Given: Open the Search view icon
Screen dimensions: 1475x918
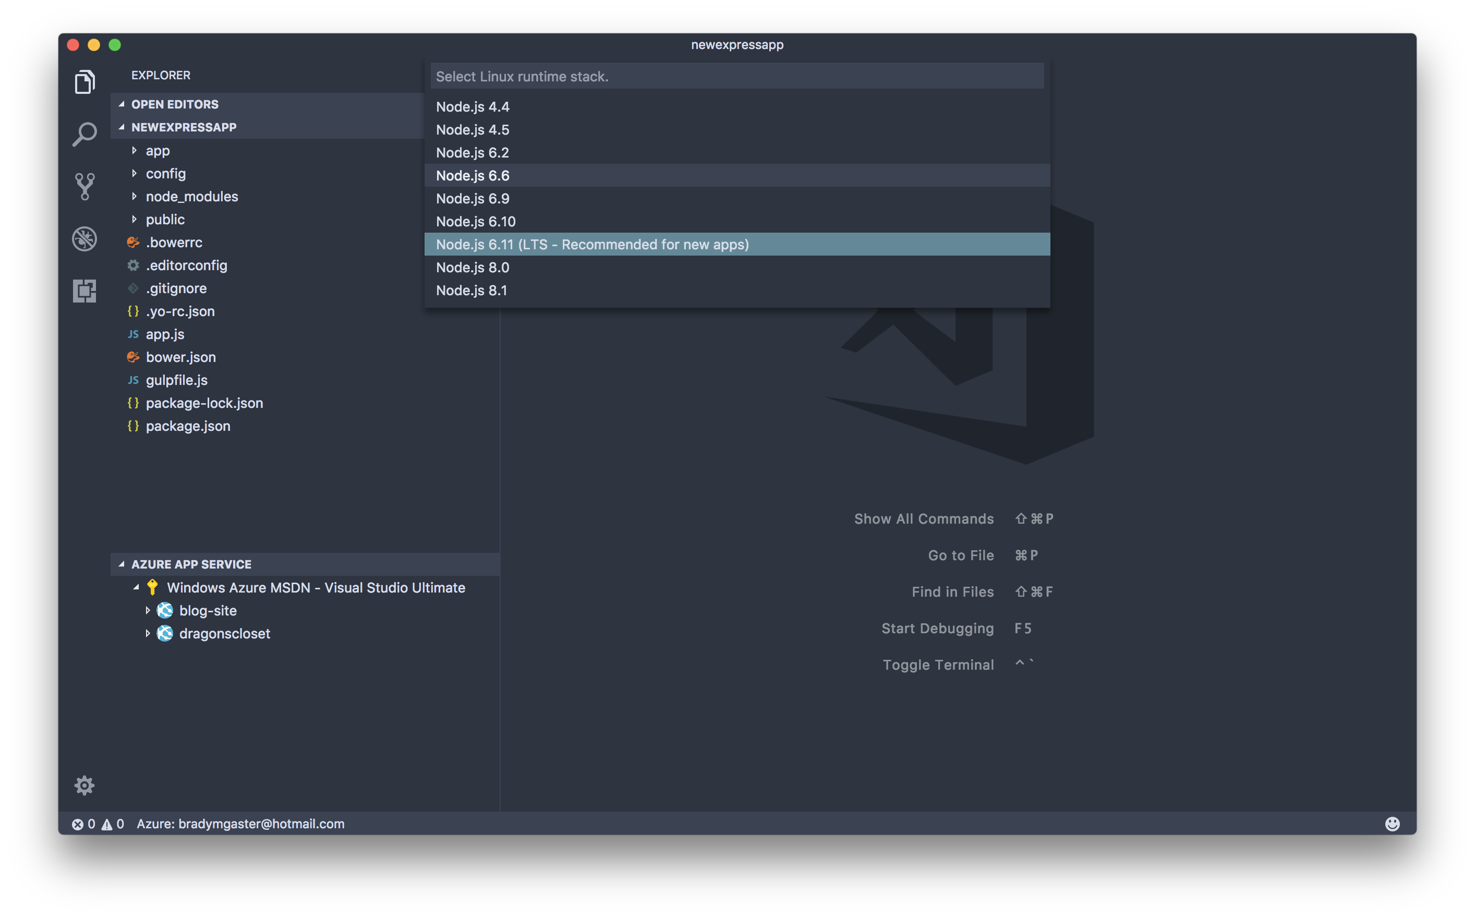Looking at the screenshot, I should [84, 134].
